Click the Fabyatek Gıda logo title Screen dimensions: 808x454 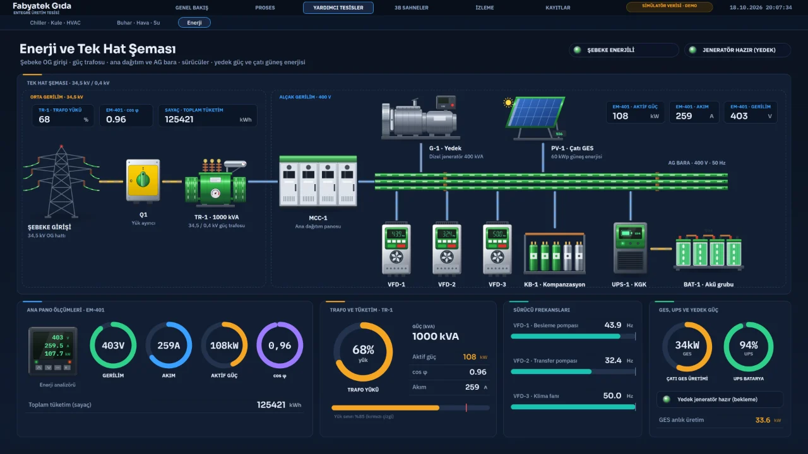[x=42, y=6]
